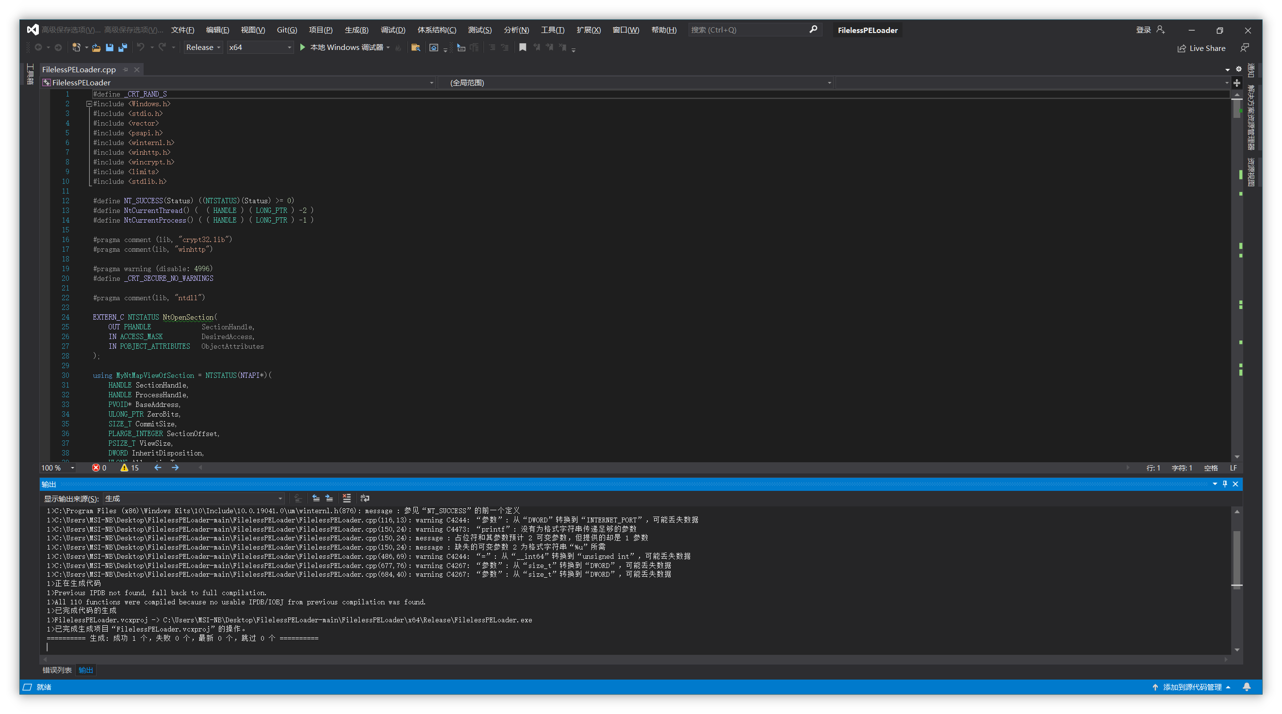
Task: Open the 调试(D) menu
Action: click(x=393, y=30)
